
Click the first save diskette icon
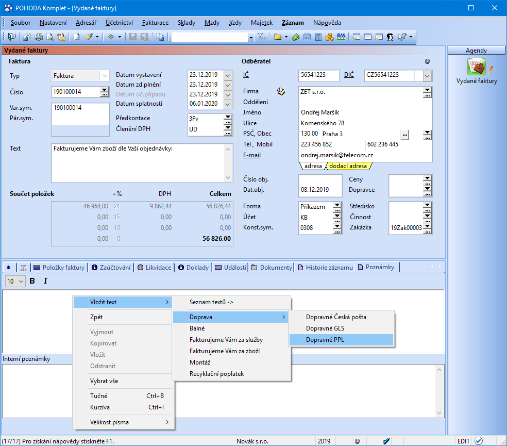click(x=132, y=37)
